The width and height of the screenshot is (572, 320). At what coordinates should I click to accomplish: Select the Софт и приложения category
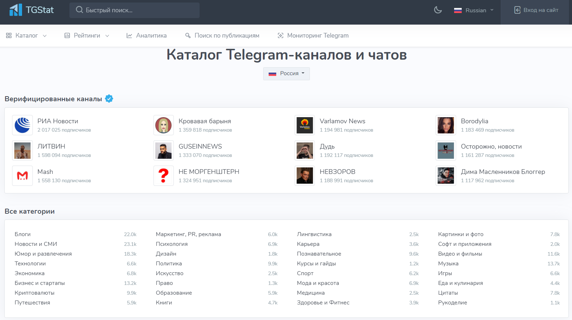coord(465,244)
